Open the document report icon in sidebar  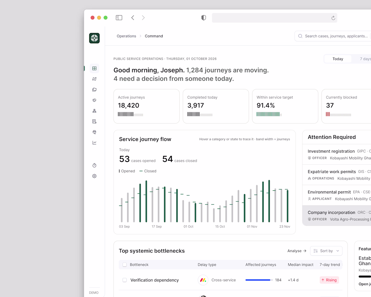coord(94,122)
